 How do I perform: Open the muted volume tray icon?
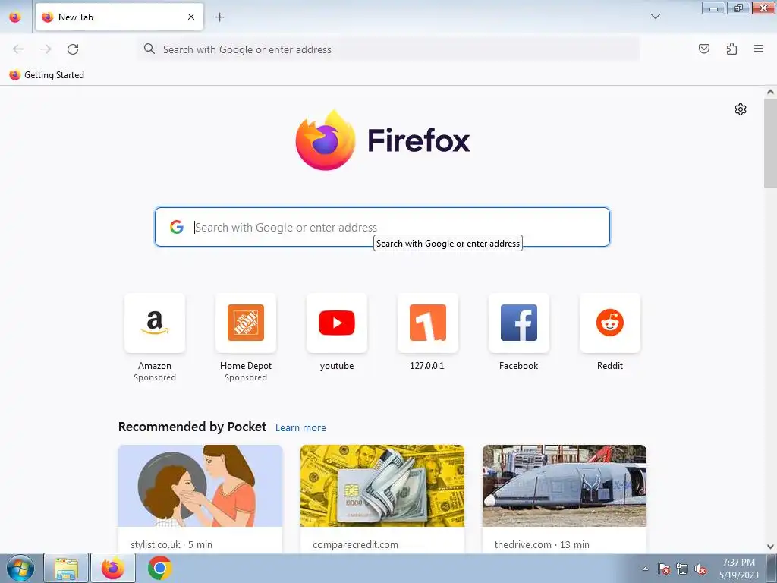(700, 569)
